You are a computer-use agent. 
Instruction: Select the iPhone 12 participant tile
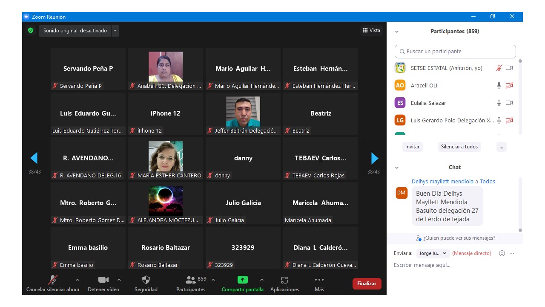click(x=166, y=113)
